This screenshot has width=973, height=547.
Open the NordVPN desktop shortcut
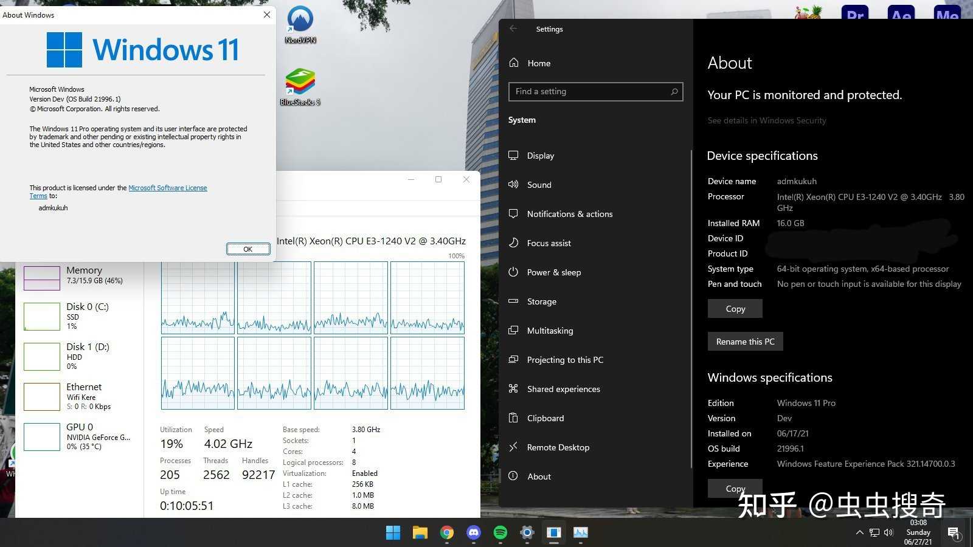300,24
